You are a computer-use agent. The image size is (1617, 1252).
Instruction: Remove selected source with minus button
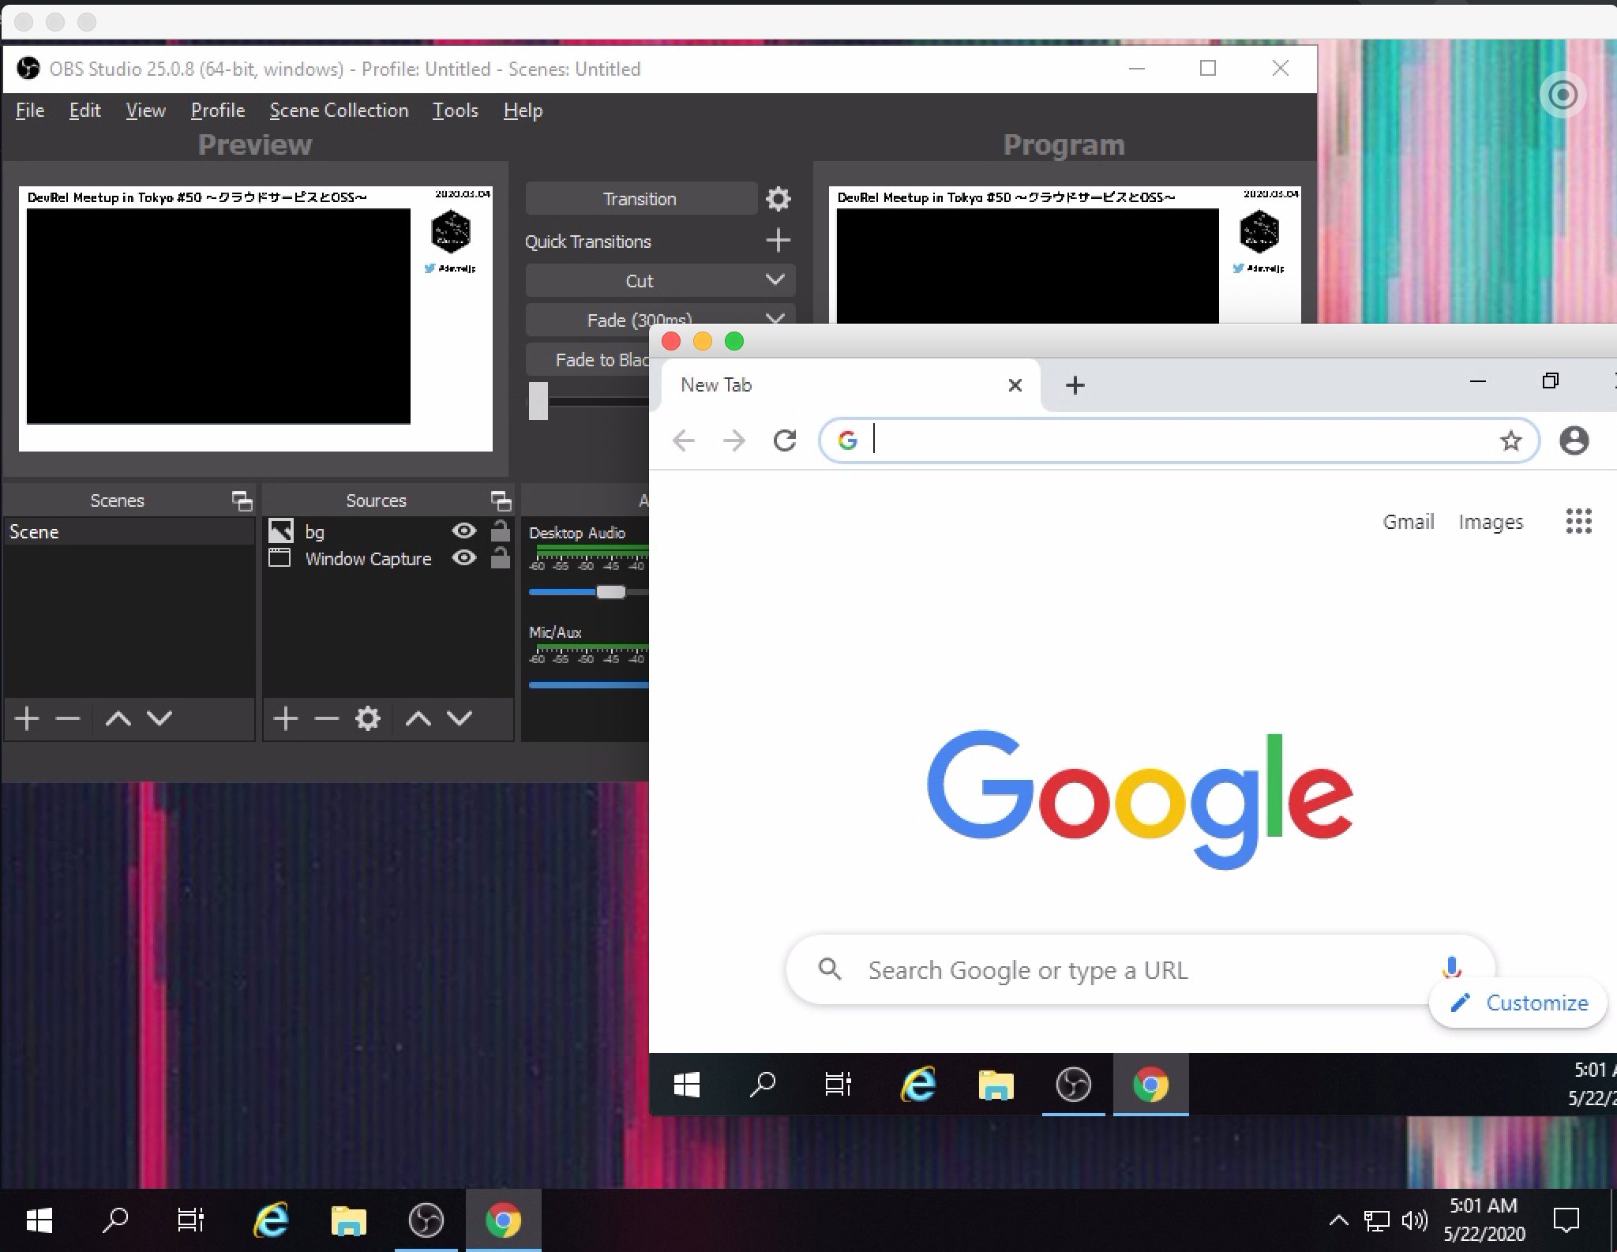click(x=326, y=718)
